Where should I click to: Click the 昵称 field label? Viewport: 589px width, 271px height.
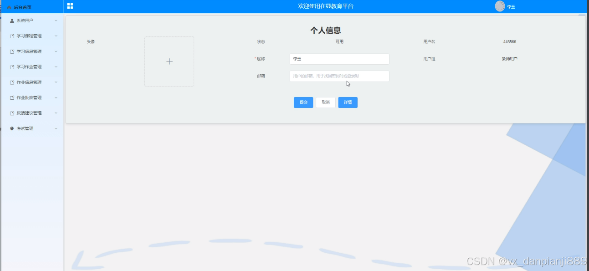click(x=261, y=59)
